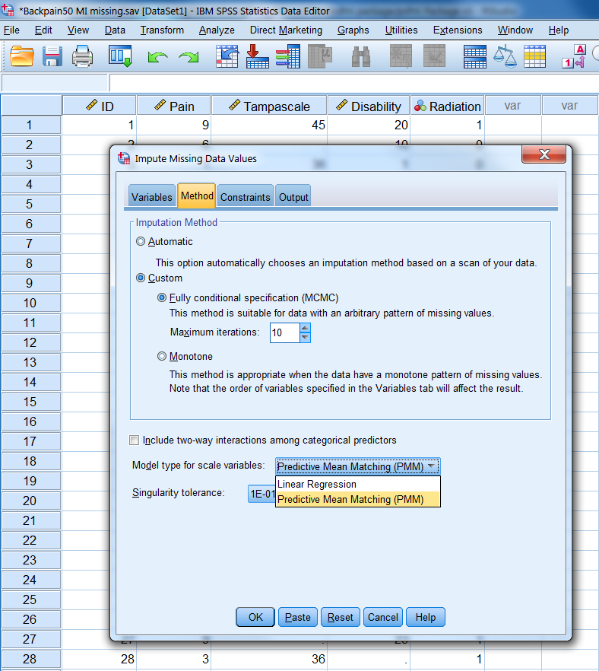Select the Automatic imputation radio button
The width and height of the screenshot is (599, 671).
pyautogui.click(x=140, y=241)
